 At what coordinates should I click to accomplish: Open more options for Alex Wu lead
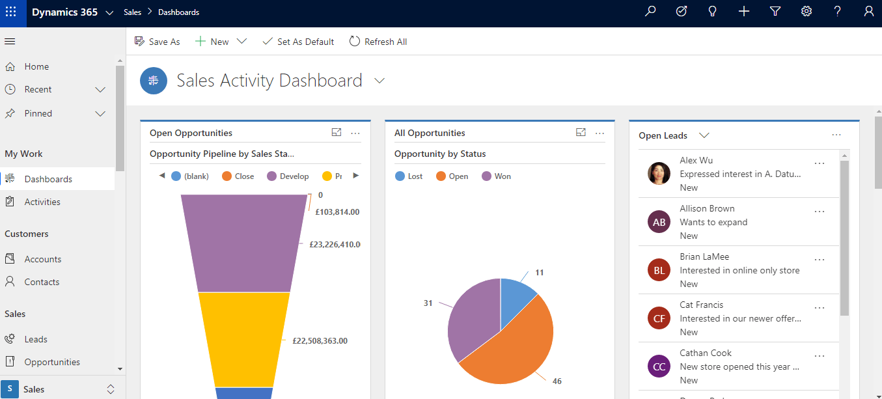coord(820,163)
